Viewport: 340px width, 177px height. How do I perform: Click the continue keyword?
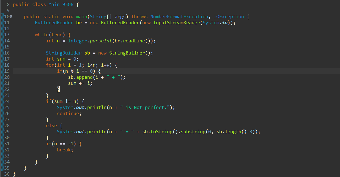pyautogui.click(x=68, y=113)
